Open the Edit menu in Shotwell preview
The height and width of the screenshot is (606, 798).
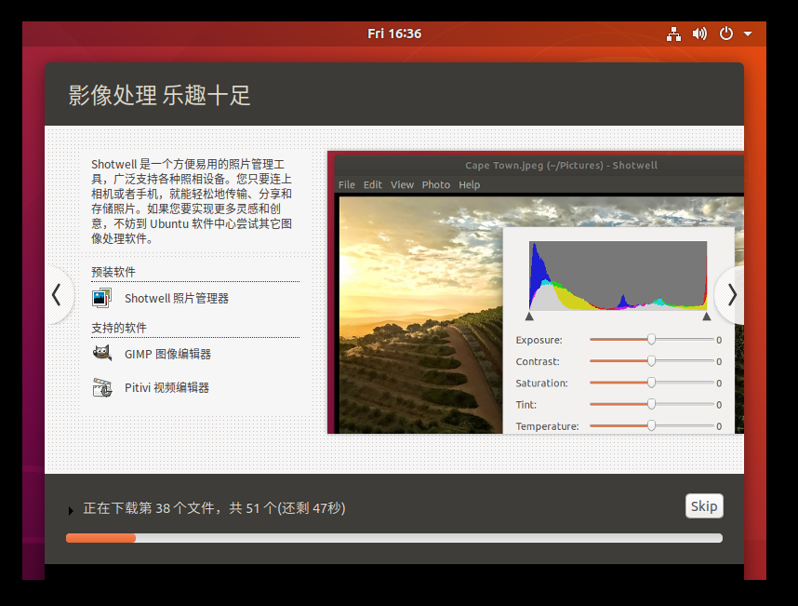point(373,185)
